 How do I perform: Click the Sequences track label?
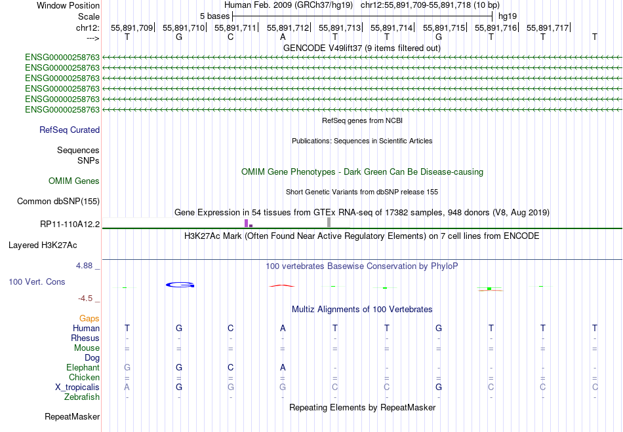78,150
